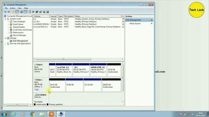The image size is (209, 117).
Task: Select the AMAN SONI (E:) volume row
Action: [78, 24]
